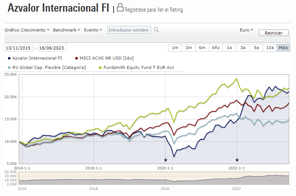Image resolution: width=296 pixels, height=196 pixels.
Task: Toggle the Fundsmith Equity Fund T EUR Acc legend label
Action: point(139,67)
